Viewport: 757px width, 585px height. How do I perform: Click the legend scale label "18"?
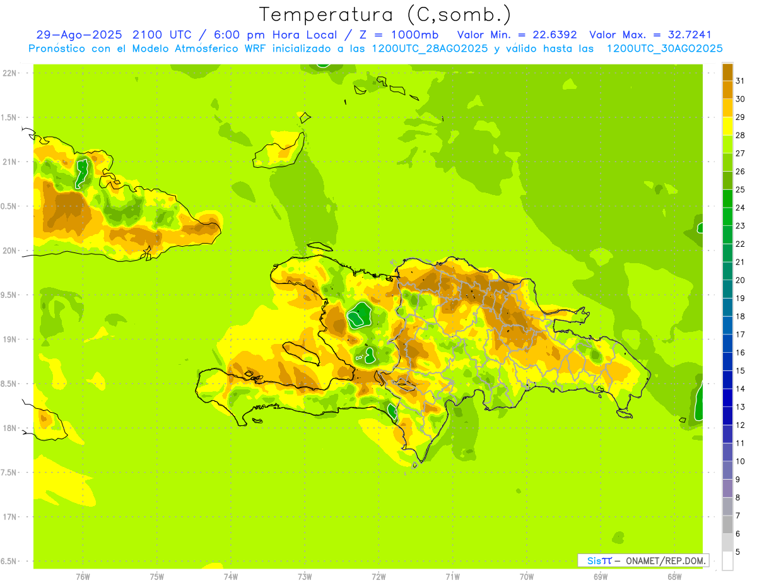[x=740, y=316]
